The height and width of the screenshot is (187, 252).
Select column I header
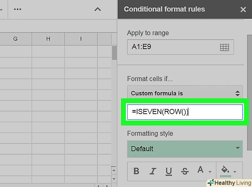click(81, 39)
